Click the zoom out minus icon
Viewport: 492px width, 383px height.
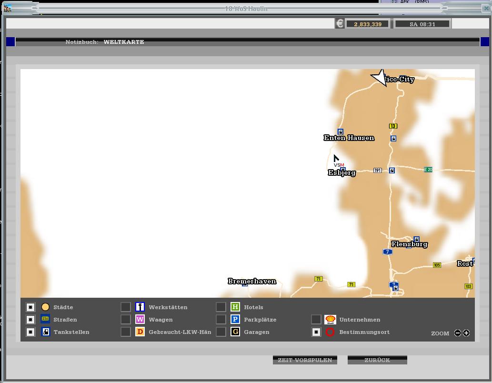(458, 333)
